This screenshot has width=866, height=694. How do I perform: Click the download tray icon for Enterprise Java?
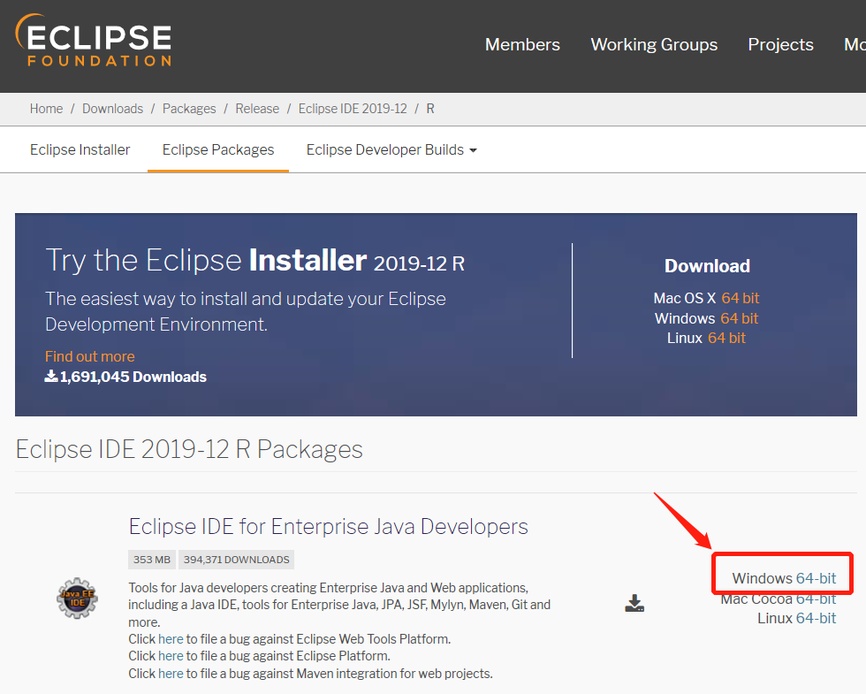(634, 603)
